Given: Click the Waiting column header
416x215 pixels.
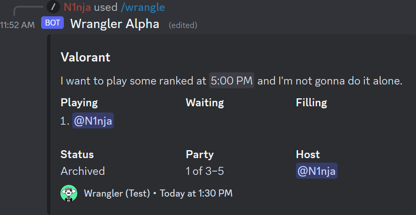Looking at the screenshot, I should 205,102.
